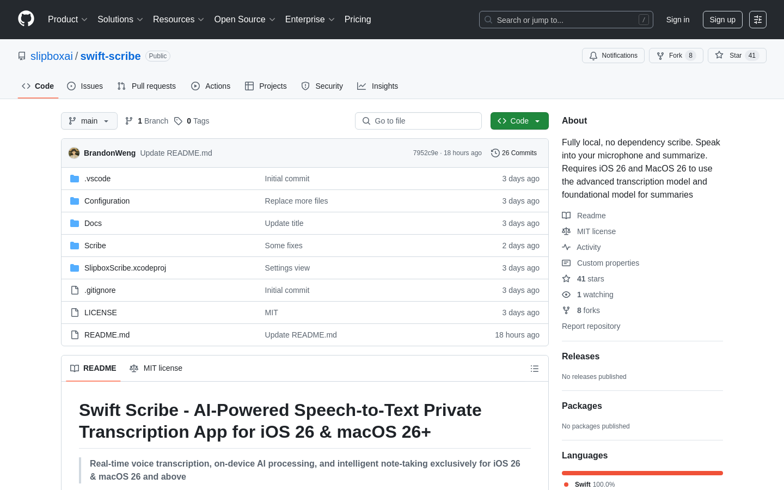Expand the Solutions menu
Screen dimensions: 784x490
(120, 20)
